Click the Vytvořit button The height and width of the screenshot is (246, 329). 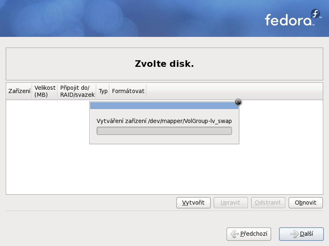pyautogui.click(x=193, y=203)
